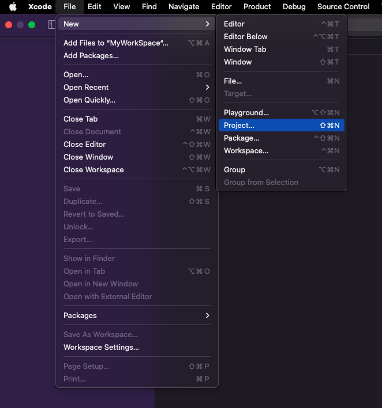Close the open File menu
This screenshot has width=382, height=408.
[70, 6]
